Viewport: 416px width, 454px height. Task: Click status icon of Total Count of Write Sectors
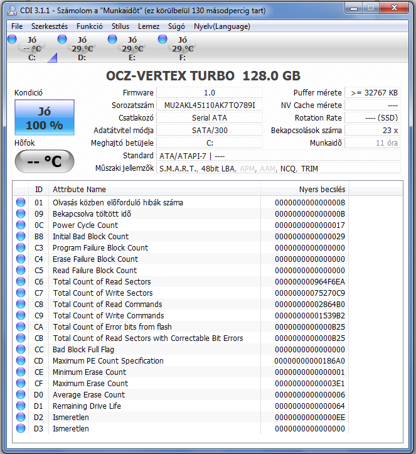pyautogui.click(x=21, y=293)
